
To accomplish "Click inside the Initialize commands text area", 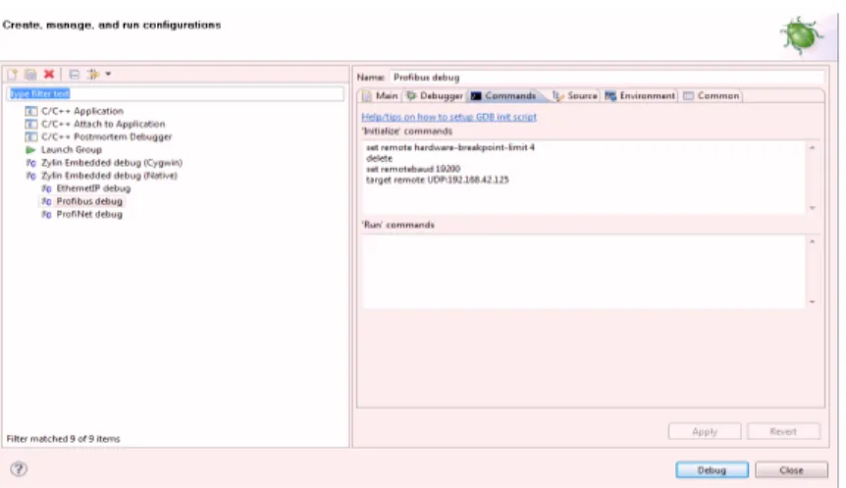I will pos(584,178).
